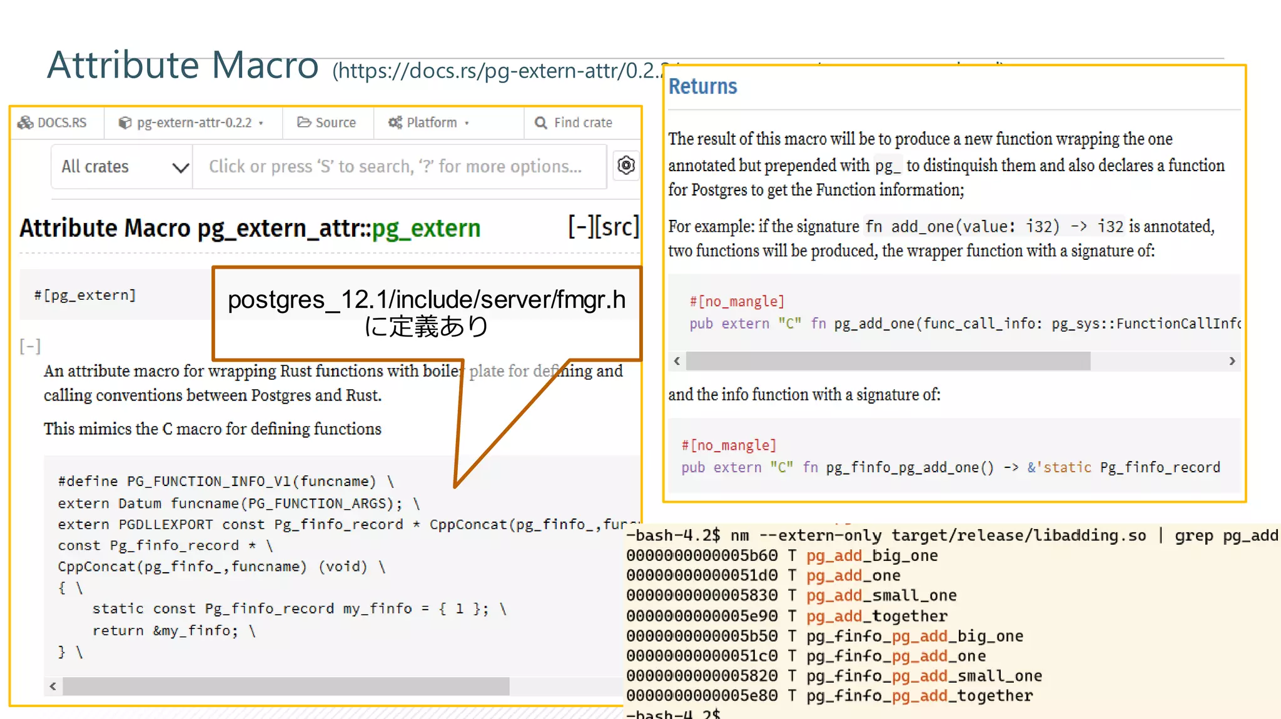Click the Platform gears icon

[x=395, y=122]
